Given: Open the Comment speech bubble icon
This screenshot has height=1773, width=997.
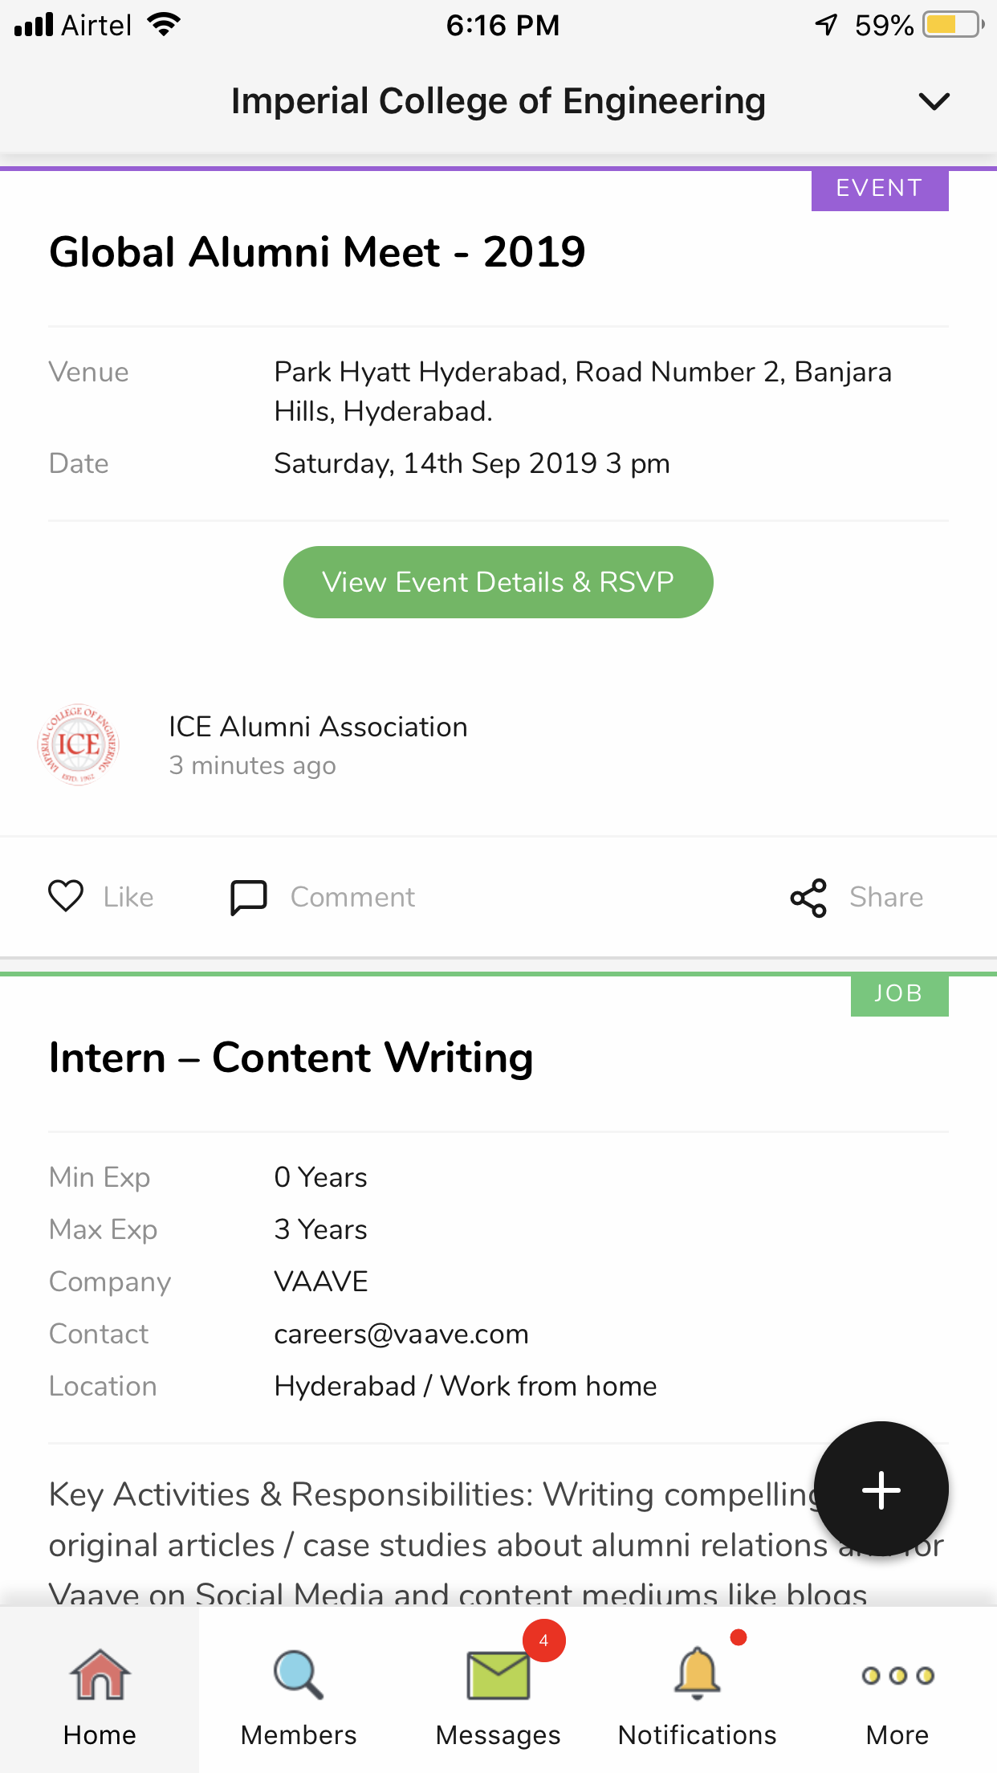Looking at the screenshot, I should coord(249,897).
